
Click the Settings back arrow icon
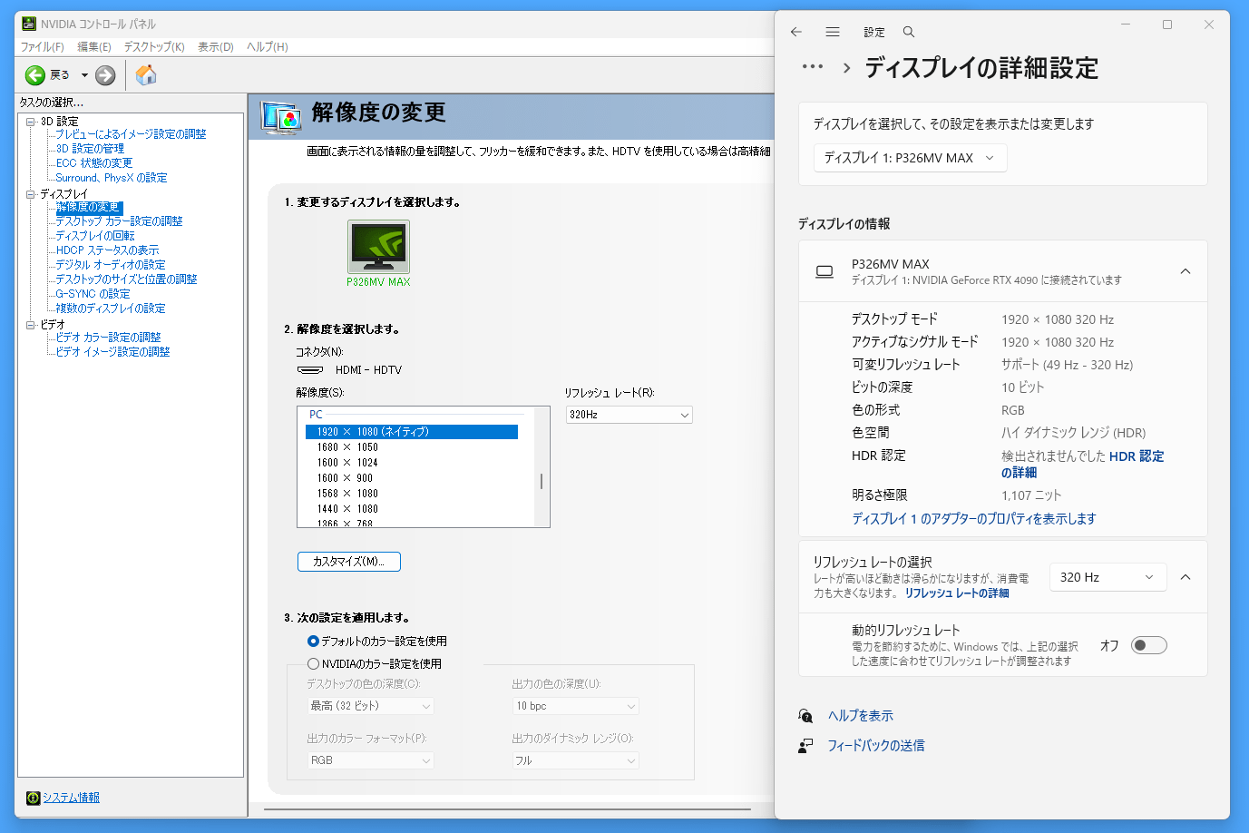(796, 32)
